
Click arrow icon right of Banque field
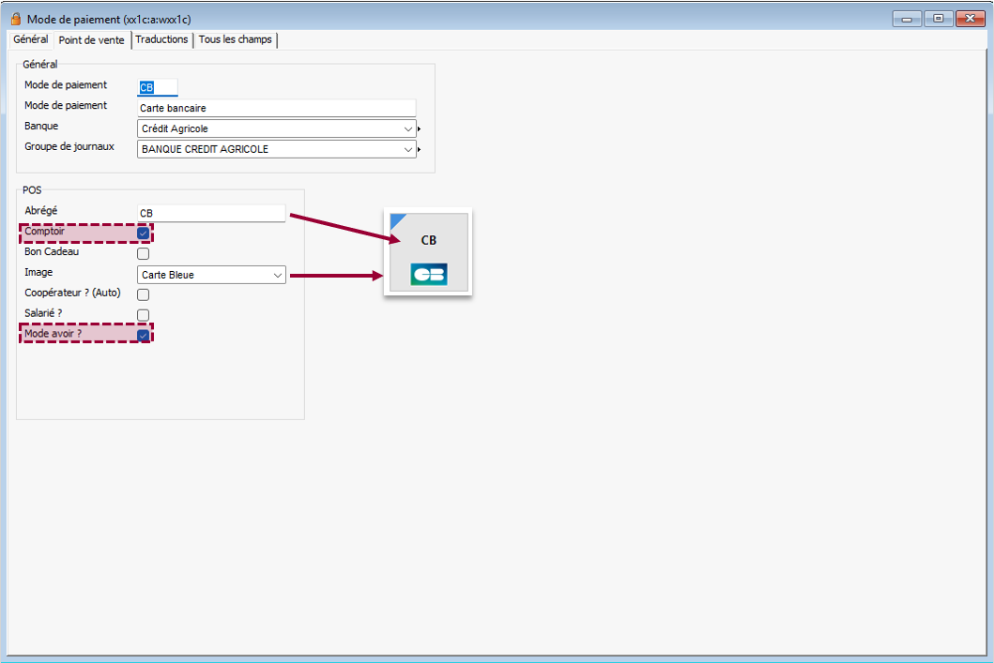tap(419, 129)
